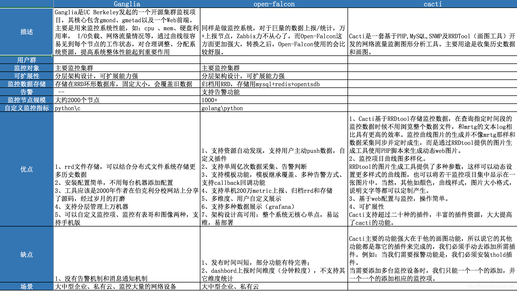Click the 优点 row header
Screen dimensions: 517x291
(27, 169)
